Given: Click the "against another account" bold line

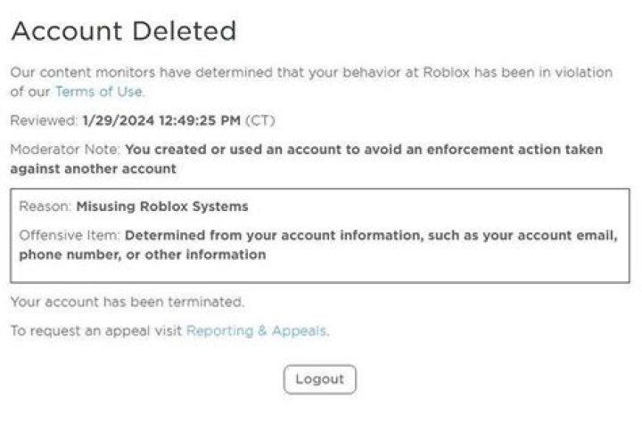Looking at the screenshot, I should (93, 168).
